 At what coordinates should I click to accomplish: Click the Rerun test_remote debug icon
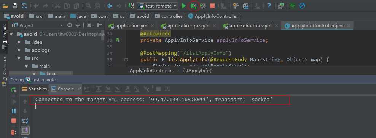[x=14, y=90]
